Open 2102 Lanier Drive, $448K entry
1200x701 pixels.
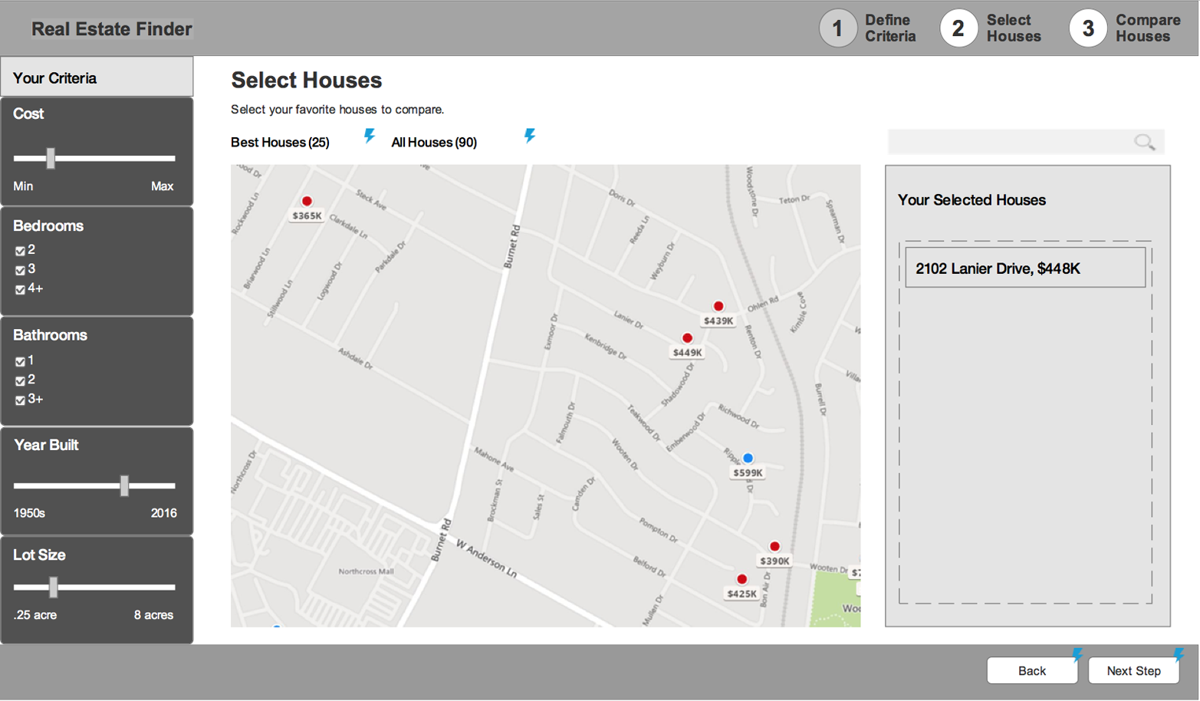click(1025, 268)
